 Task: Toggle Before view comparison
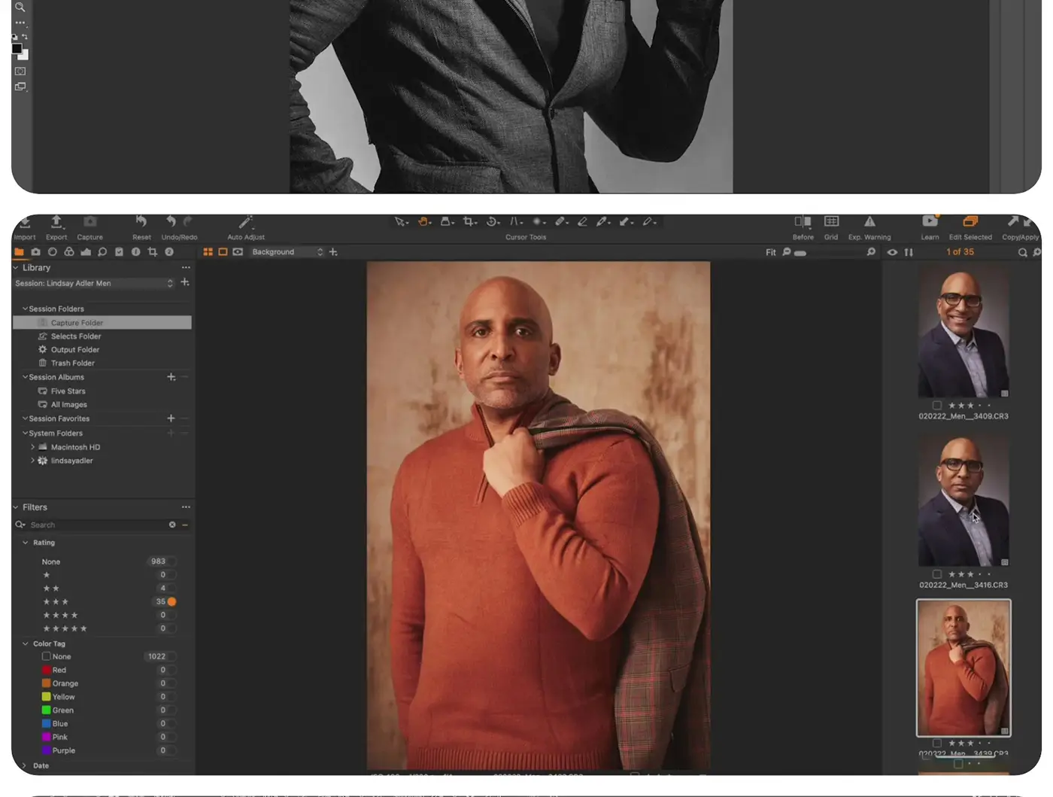tap(803, 221)
